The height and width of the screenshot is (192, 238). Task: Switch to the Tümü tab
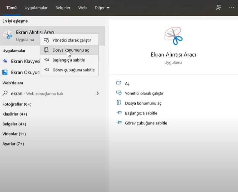click(11, 8)
